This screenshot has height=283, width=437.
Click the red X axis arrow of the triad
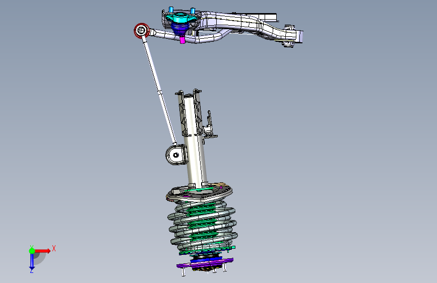[x=42, y=251]
